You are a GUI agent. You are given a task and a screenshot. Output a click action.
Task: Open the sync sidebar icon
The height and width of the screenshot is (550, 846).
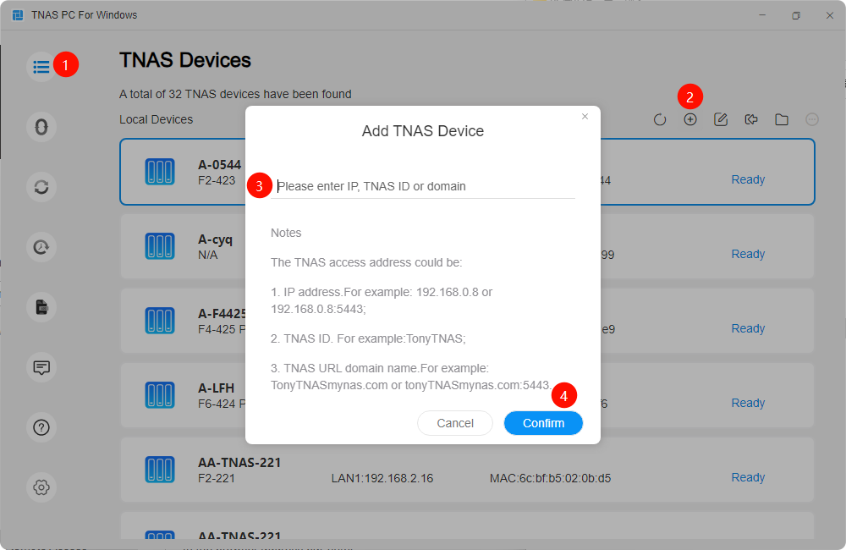click(x=41, y=187)
